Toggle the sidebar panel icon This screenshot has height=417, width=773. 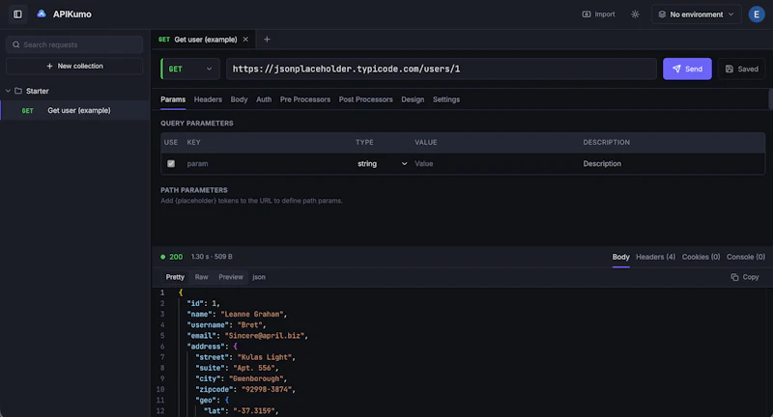17,14
